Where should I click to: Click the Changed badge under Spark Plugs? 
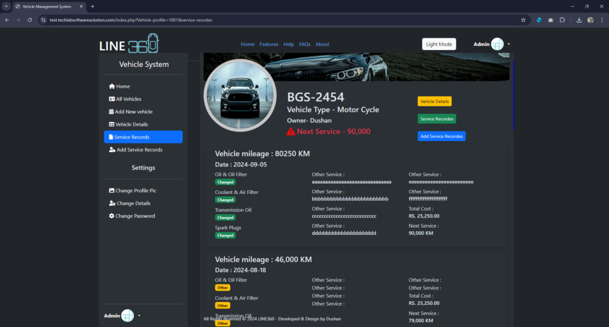click(225, 235)
